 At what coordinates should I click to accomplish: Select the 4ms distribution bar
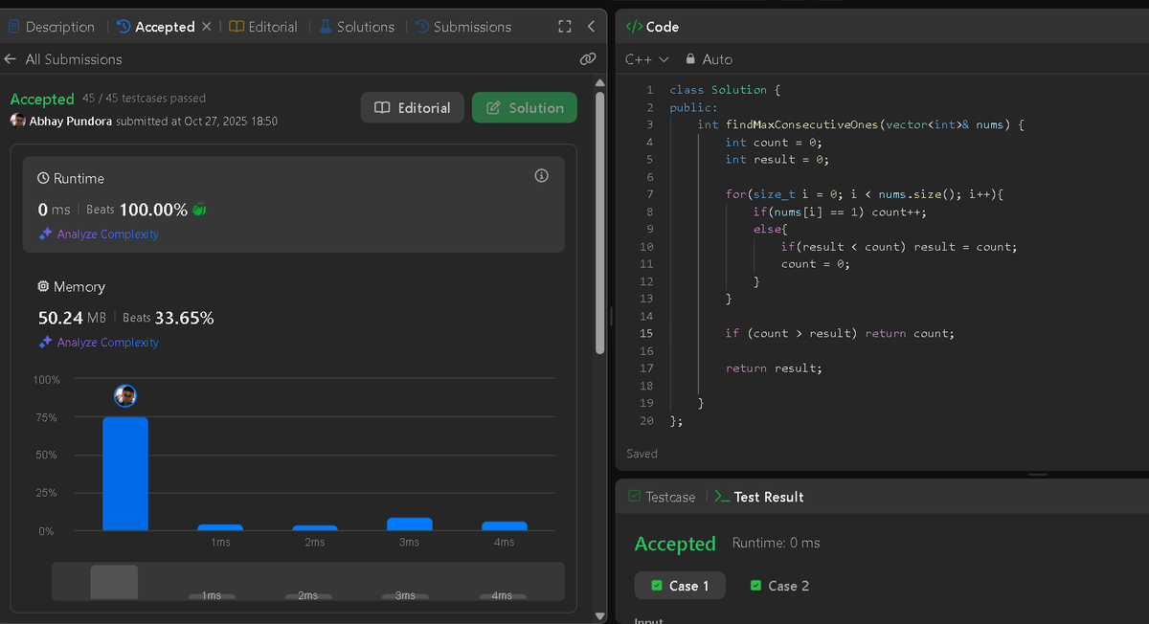pyautogui.click(x=505, y=526)
